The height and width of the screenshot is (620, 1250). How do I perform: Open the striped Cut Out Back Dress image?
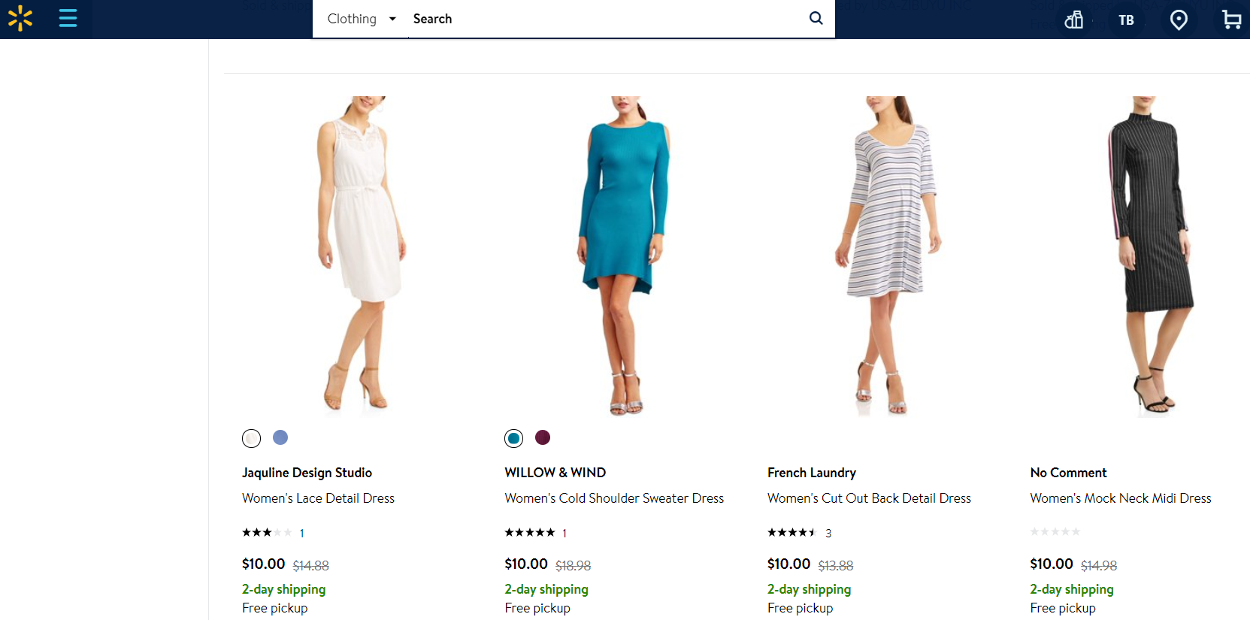tap(888, 256)
